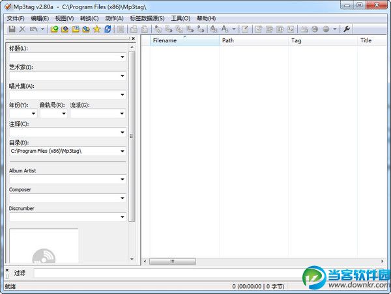Click the yellow star Favorites icon

[x=96, y=29]
